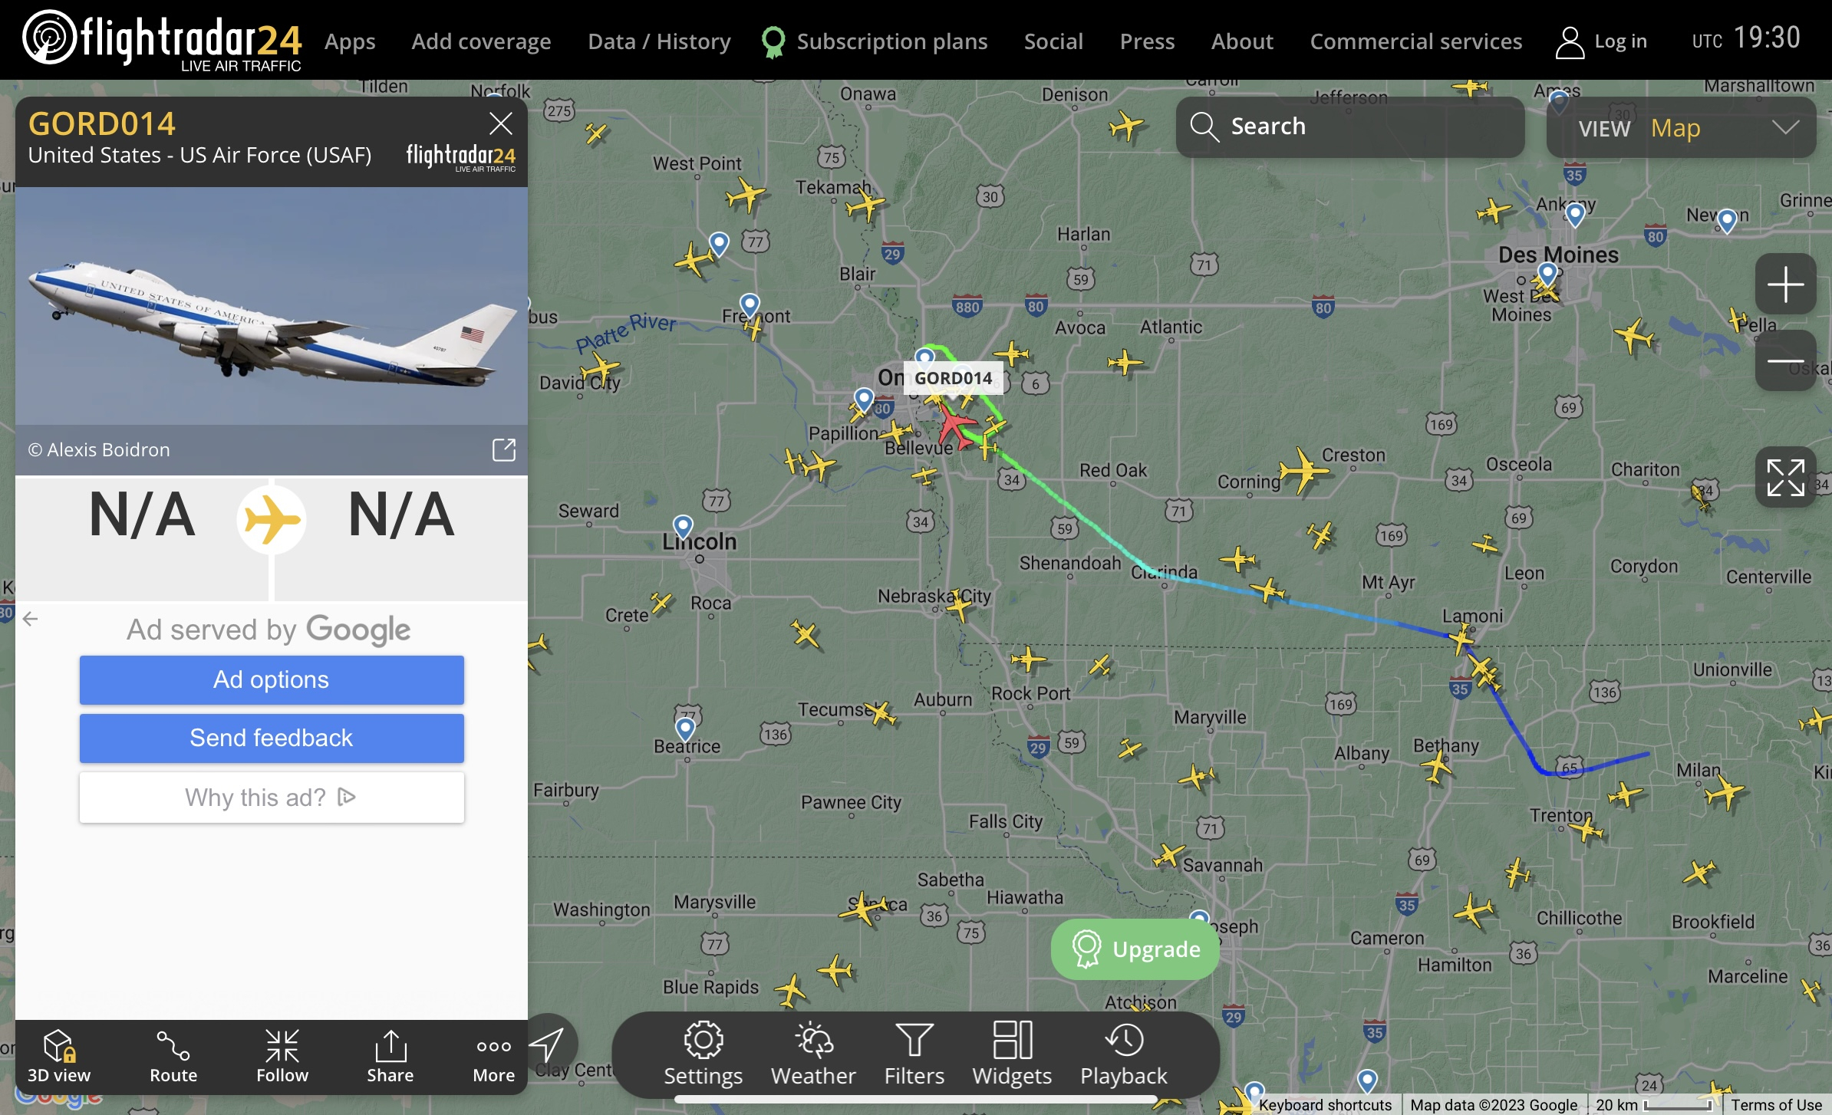Toggle fullscreen map mode
Viewport: 1832px width, 1115px height.
(1785, 477)
